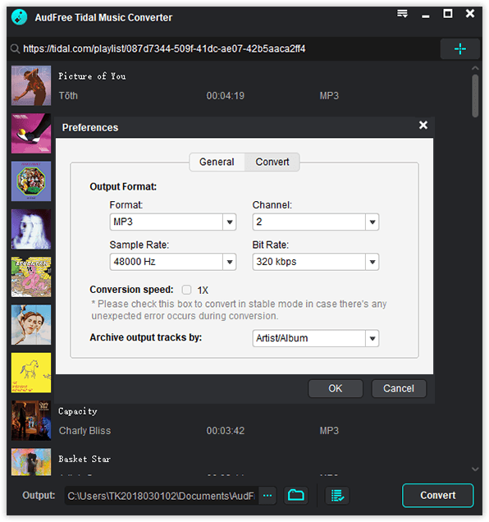Enable the 1X conversion speed checkbox
The image size is (489, 522).
coord(186,290)
